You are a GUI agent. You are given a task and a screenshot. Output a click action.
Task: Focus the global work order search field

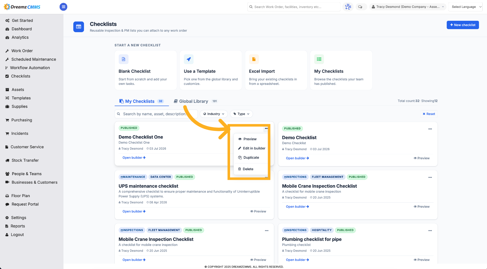coord(294,7)
